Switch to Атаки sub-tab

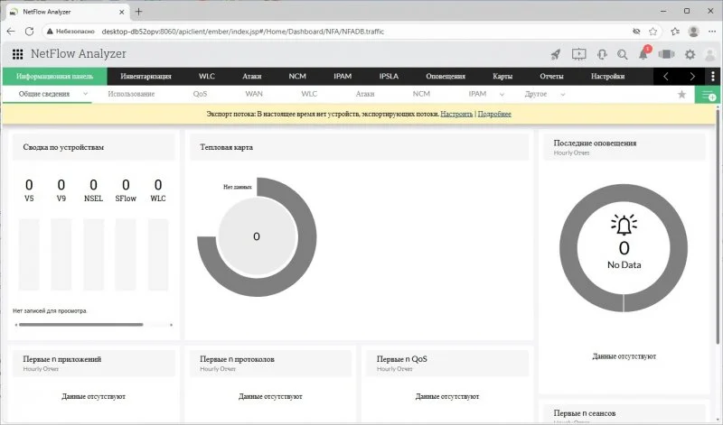[365, 94]
